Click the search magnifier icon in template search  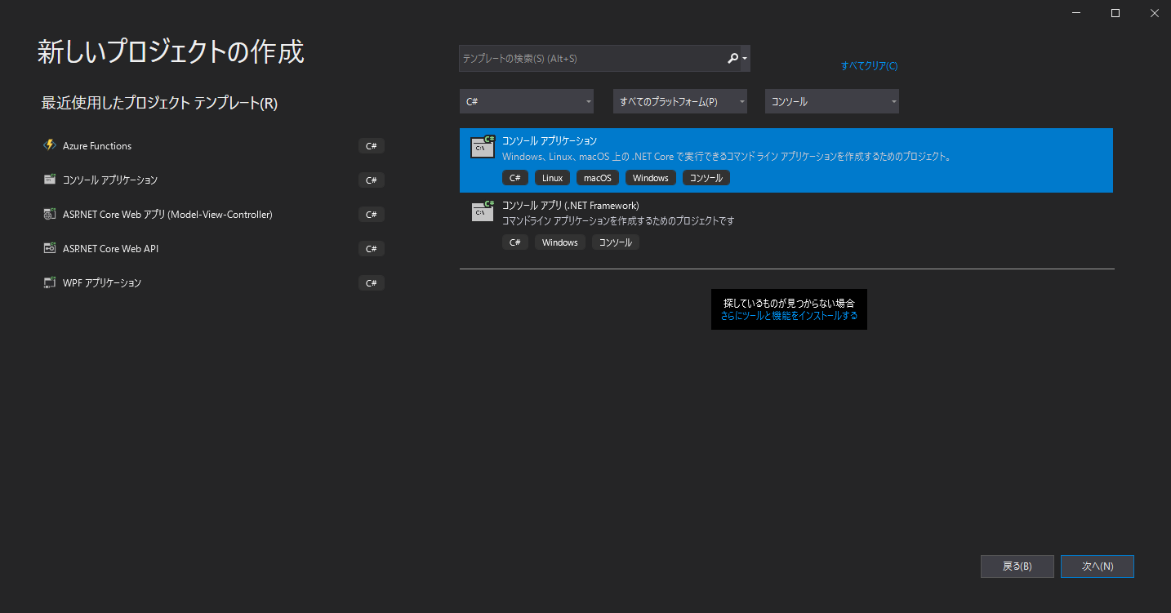click(x=732, y=58)
